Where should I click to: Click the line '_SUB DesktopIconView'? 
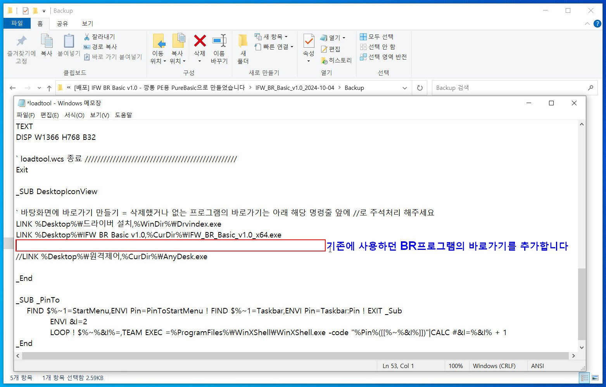[57, 191]
